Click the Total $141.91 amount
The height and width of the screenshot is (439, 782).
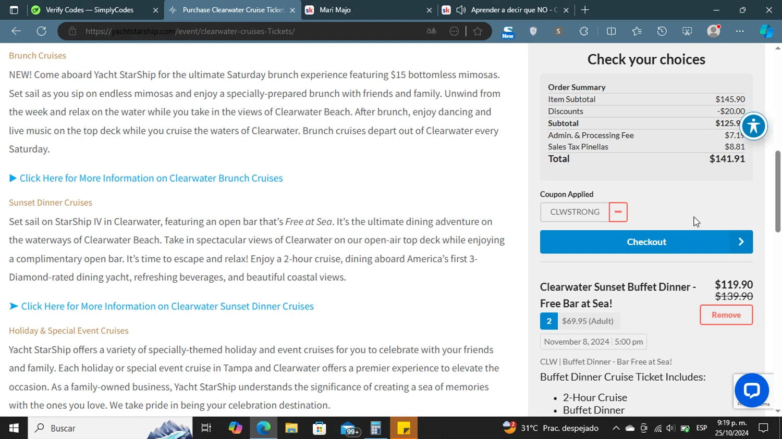click(x=727, y=159)
